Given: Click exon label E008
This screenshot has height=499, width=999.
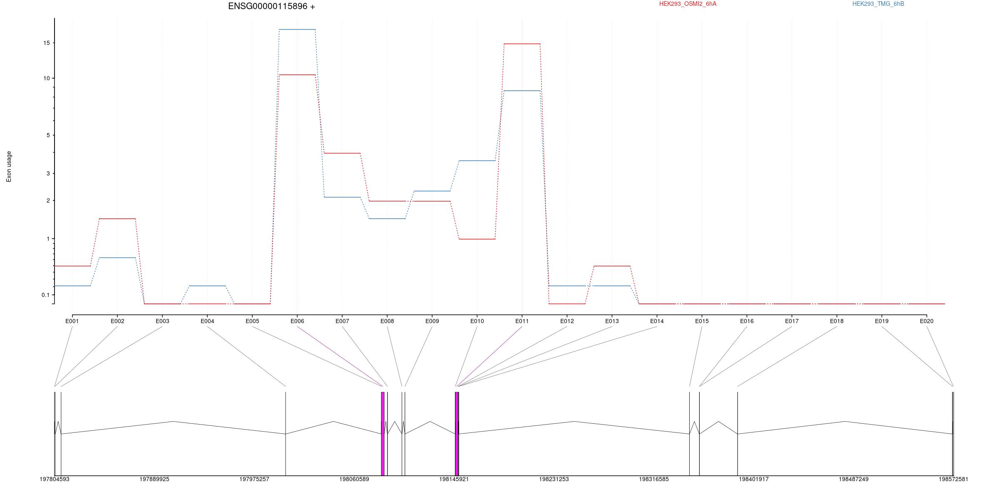Looking at the screenshot, I should click(x=387, y=321).
